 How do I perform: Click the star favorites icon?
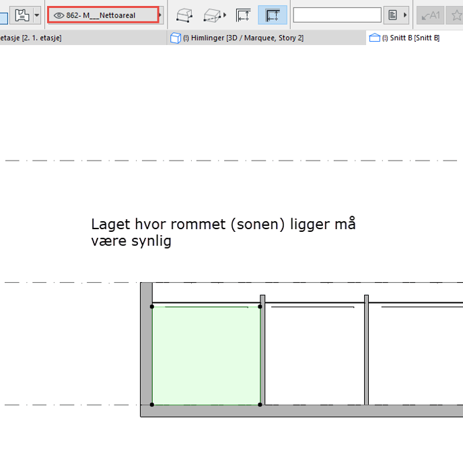click(456, 15)
